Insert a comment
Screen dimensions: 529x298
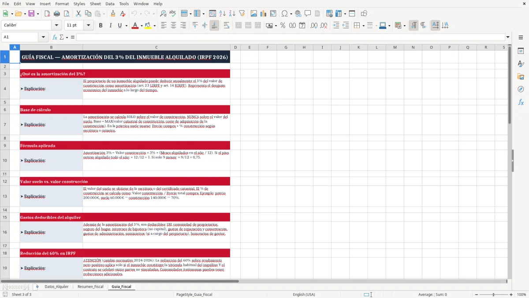(x=308, y=14)
